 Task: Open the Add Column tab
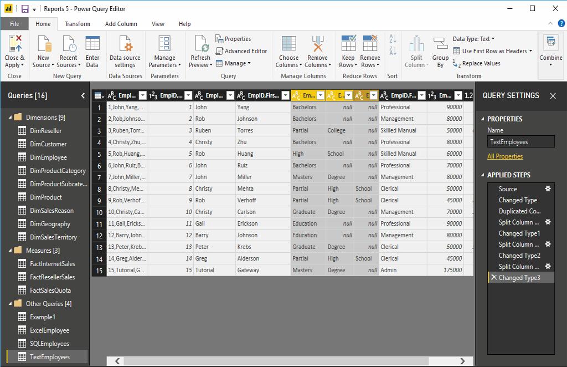click(x=121, y=24)
